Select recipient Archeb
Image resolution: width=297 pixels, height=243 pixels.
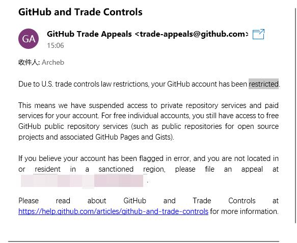[53, 62]
